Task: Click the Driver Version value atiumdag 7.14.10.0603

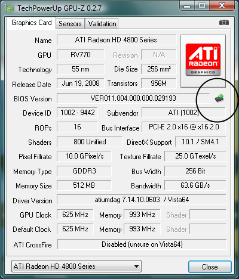Action: click(142, 200)
